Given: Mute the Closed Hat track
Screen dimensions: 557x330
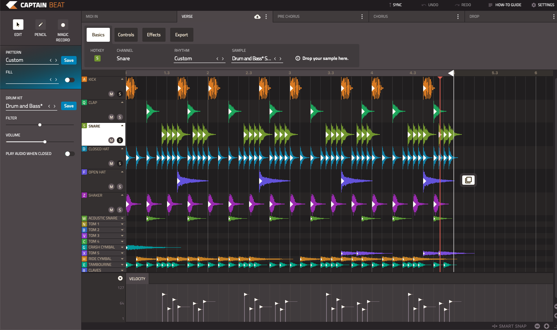Looking at the screenshot, I should pos(111,163).
